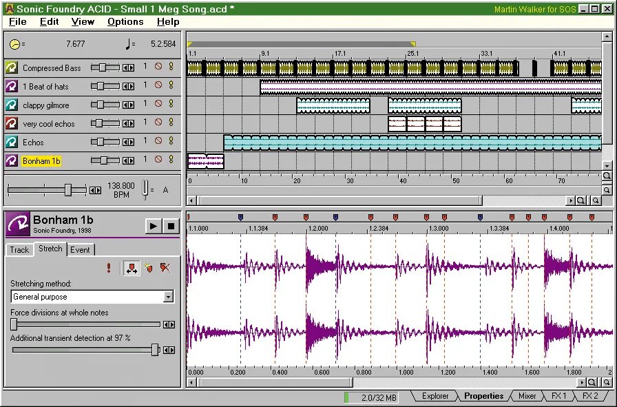This screenshot has height=407, width=617.
Task: Click the red exclamation reset markers icon
Action: (109, 268)
